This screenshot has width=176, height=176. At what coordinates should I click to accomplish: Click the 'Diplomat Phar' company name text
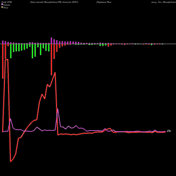click(x=104, y=2)
